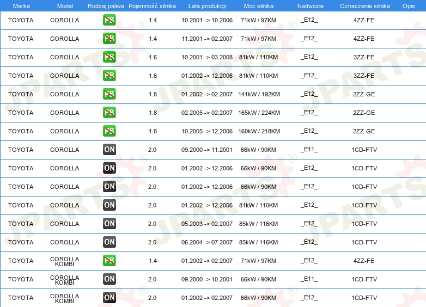Click the 2ZZ-GE engine code in the 141kW row
This screenshot has width=426, height=307.
(x=364, y=94)
